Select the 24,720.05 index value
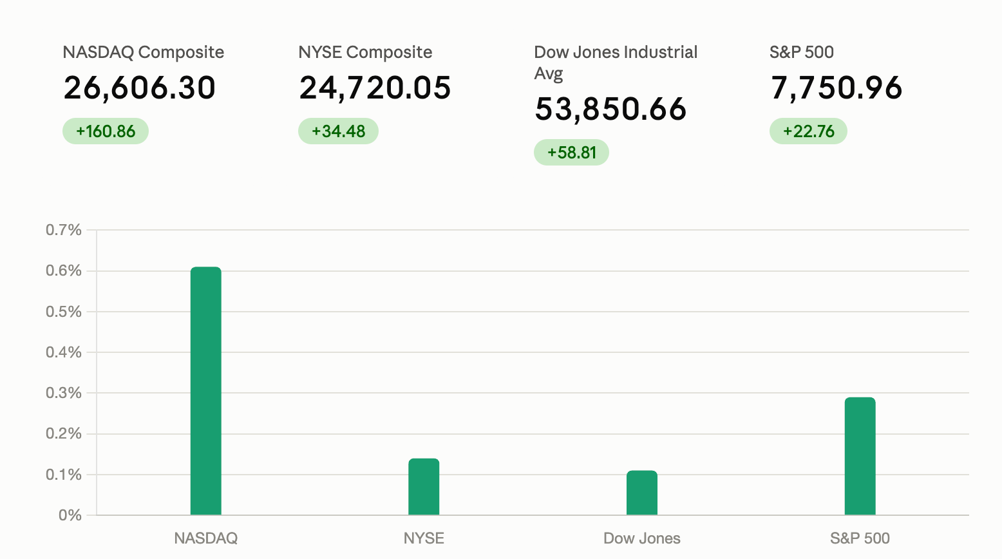 click(x=375, y=88)
